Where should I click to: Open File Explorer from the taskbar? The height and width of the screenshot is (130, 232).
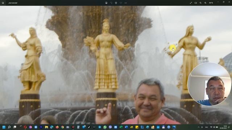pyautogui.click(x=46, y=127)
